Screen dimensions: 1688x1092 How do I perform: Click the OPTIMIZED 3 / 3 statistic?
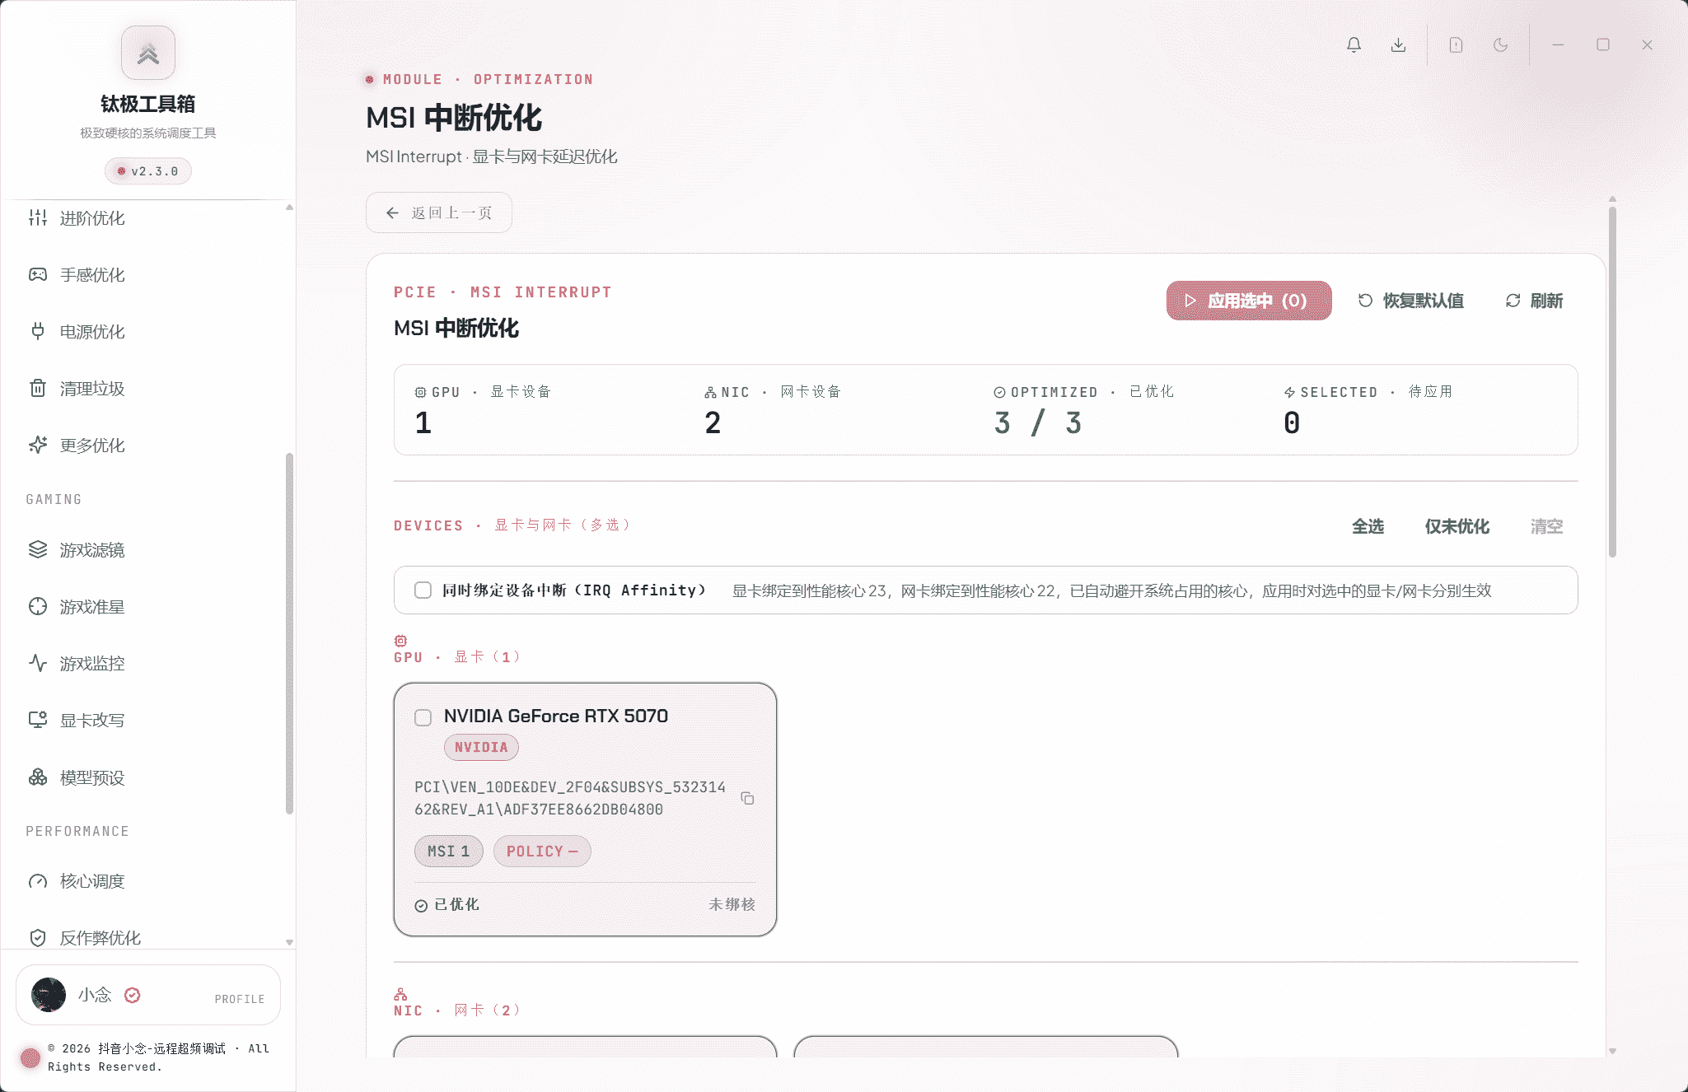[1085, 410]
